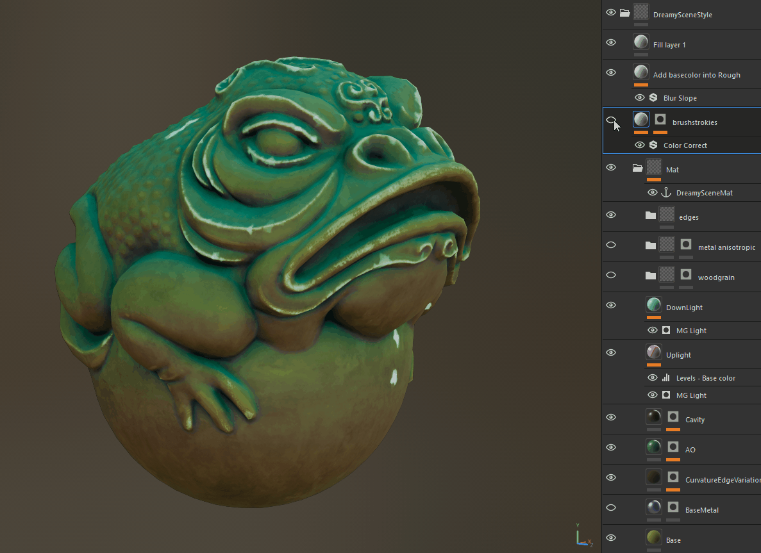The image size is (761, 553).
Task: Select the Base layer material thumbnail
Action: (x=653, y=537)
